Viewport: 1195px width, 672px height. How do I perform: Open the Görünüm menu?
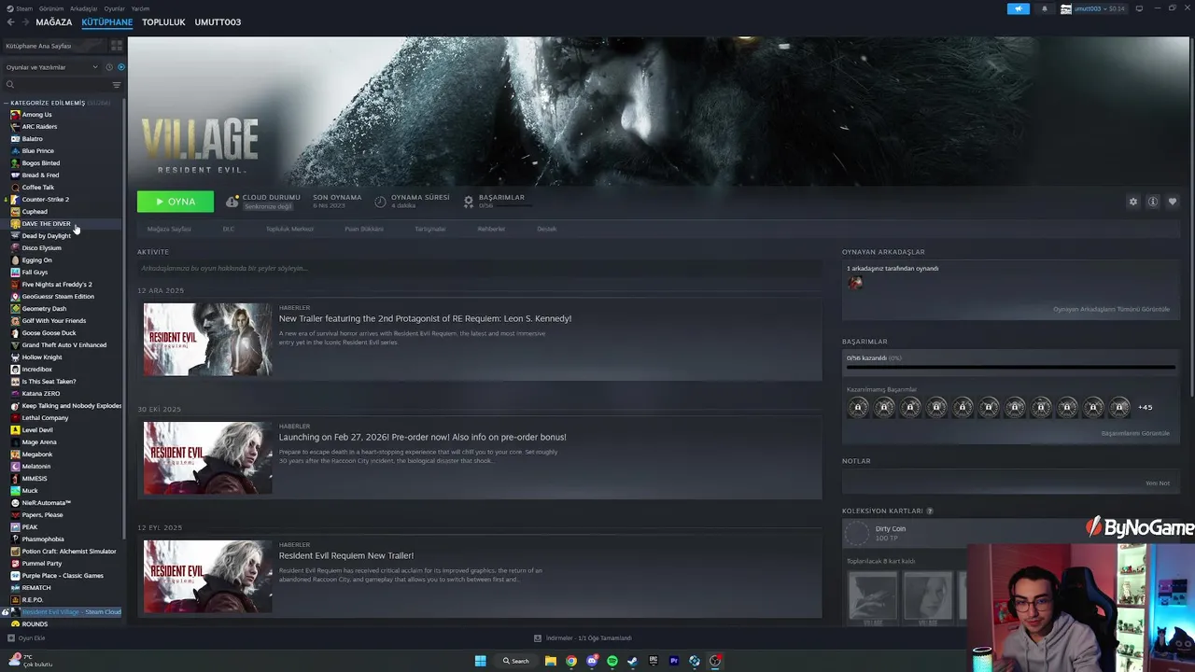[50, 8]
